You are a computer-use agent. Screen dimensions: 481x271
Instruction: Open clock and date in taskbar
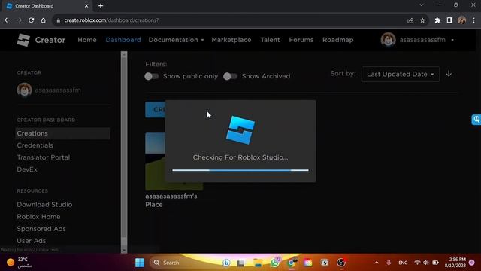(x=455, y=263)
